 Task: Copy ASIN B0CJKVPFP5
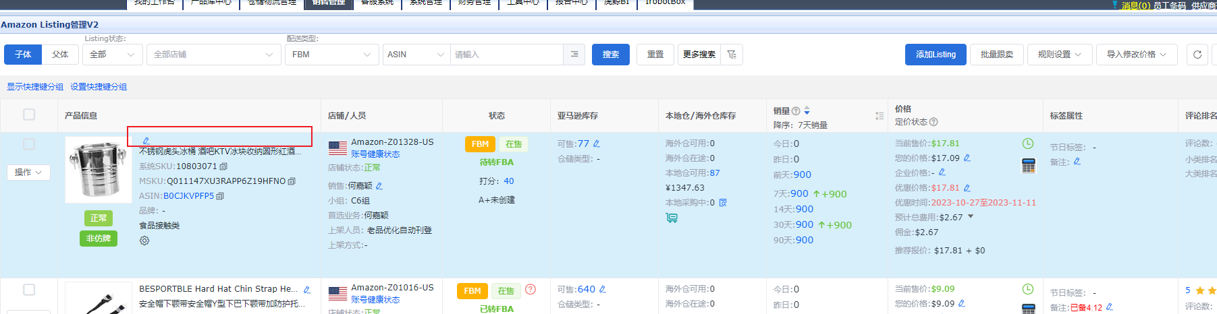(220, 196)
